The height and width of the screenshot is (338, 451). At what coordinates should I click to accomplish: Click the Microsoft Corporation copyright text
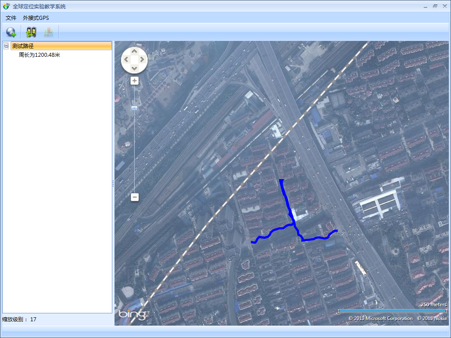coord(381,318)
